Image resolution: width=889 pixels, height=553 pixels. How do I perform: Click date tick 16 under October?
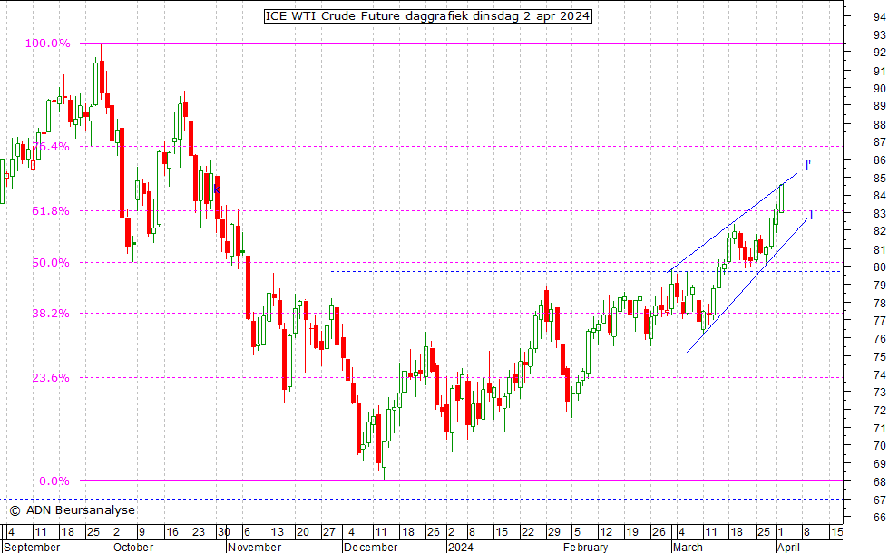(x=171, y=532)
